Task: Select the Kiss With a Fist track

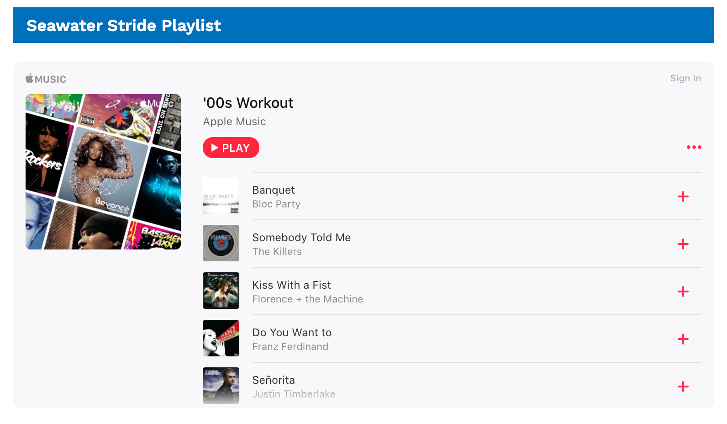Action: pyautogui.click(x=291, y=285)
